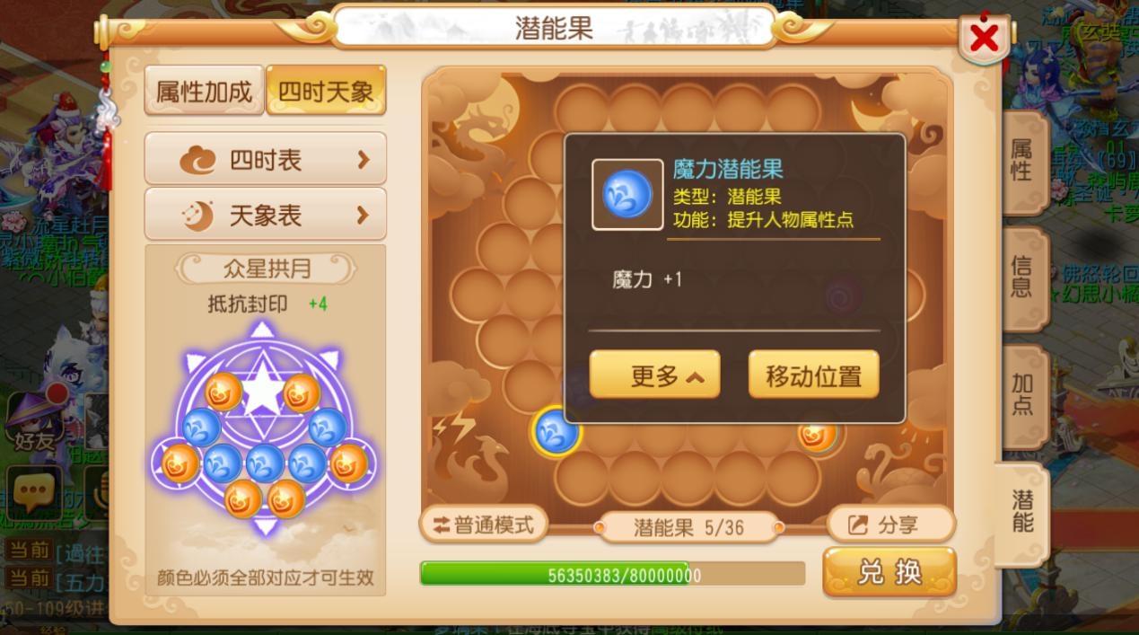
Task: Click the 分享 share button
Action: [x=890, y=525]
